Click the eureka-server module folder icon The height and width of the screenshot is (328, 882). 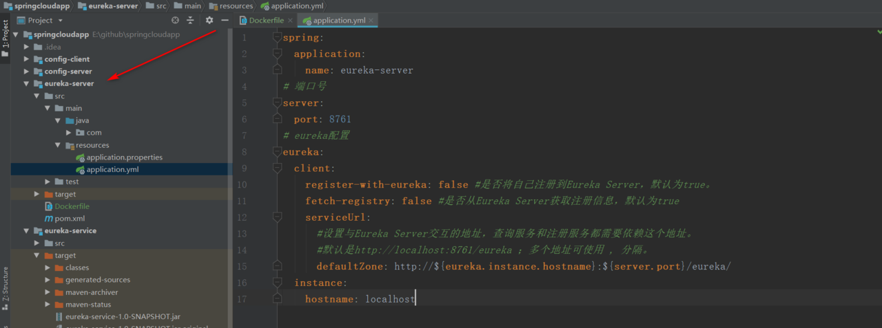[38, 84]
